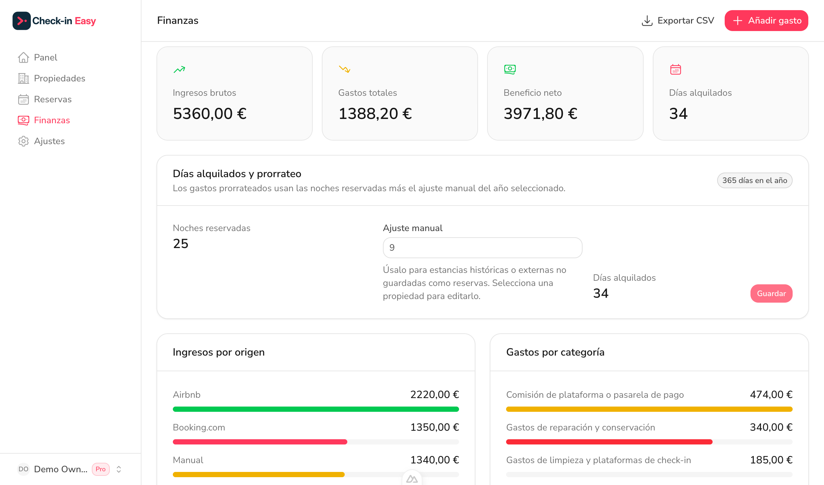Click Exportar CSV button
Viewport: 824px width, 485px height.
678,21
